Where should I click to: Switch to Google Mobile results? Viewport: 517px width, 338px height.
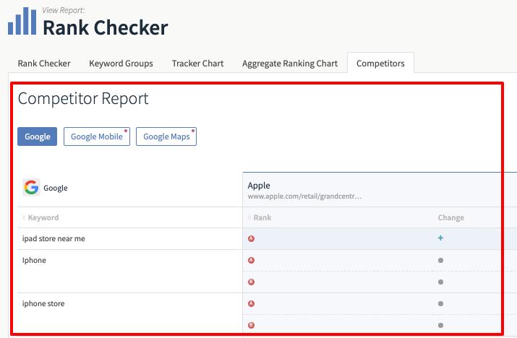click(97, 136)
